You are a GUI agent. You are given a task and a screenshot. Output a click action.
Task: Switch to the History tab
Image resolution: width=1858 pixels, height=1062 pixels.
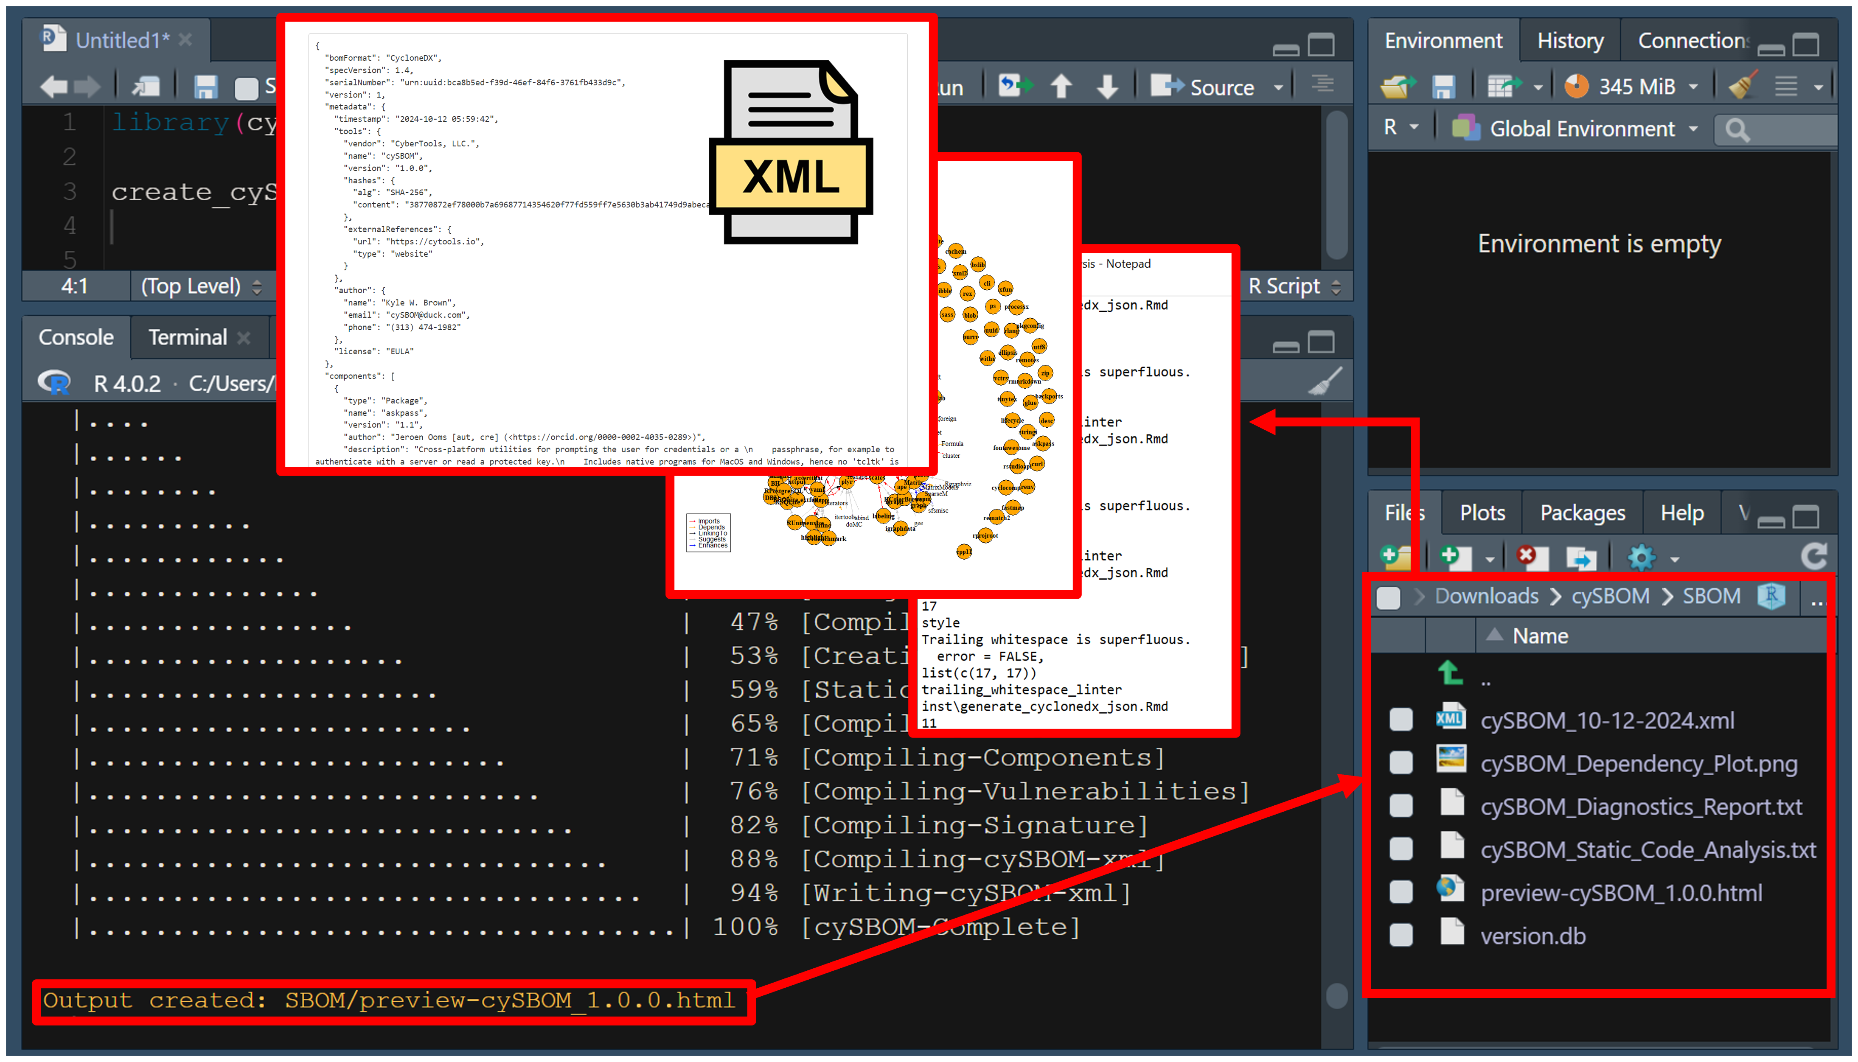click(x=1570, y=41)
